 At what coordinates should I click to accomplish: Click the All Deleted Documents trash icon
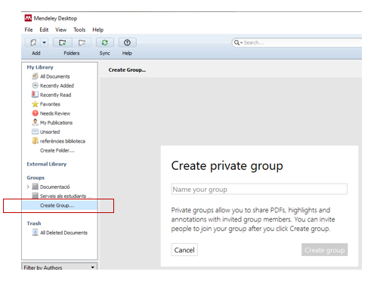[36, 233]
